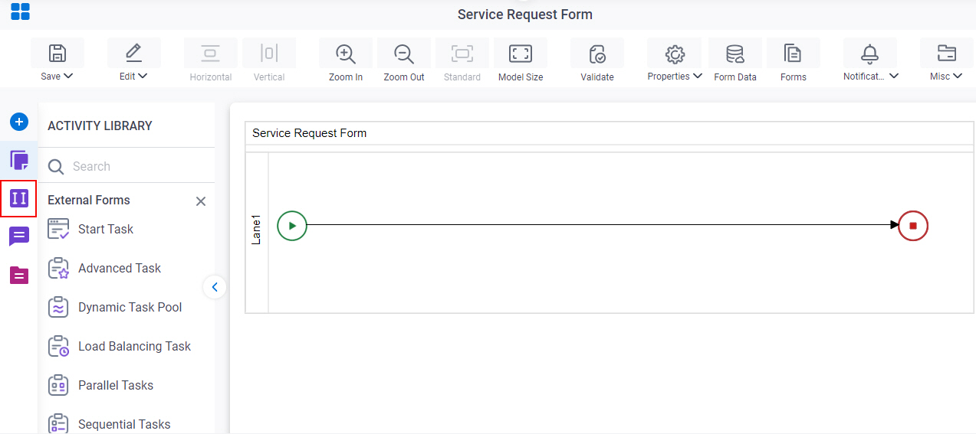The width and height of the screenshot is (976, 434).
Task: Open the External Forms sidebar icon
Action: [19, 199]
